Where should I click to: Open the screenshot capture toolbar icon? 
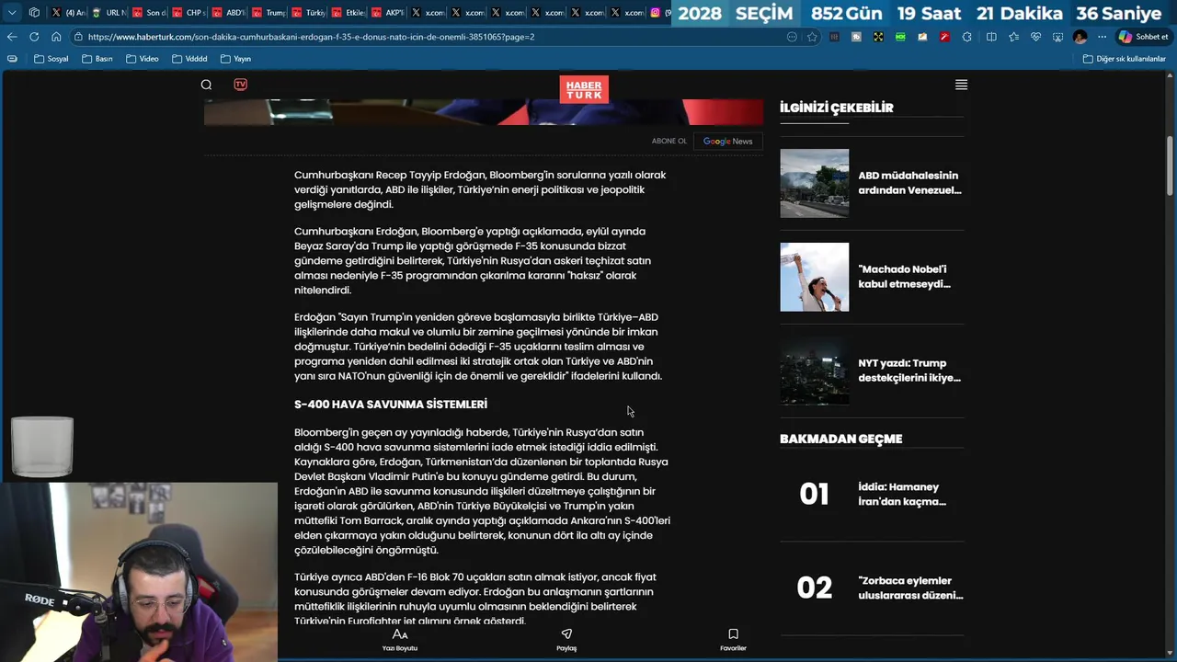pos(1057,37)
